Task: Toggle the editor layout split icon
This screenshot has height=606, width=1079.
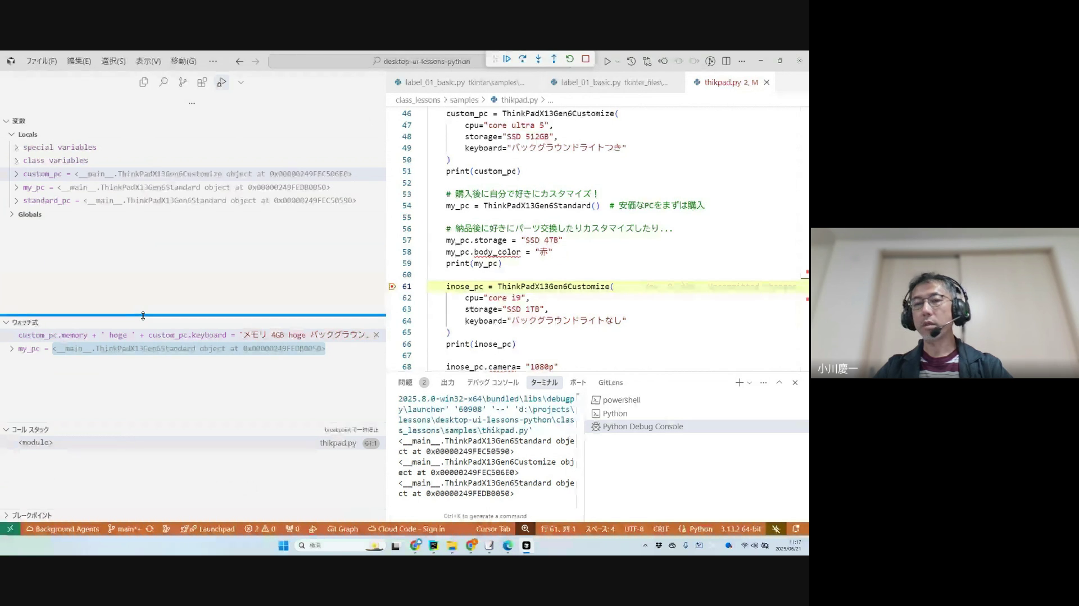Action: coord(726,61)
